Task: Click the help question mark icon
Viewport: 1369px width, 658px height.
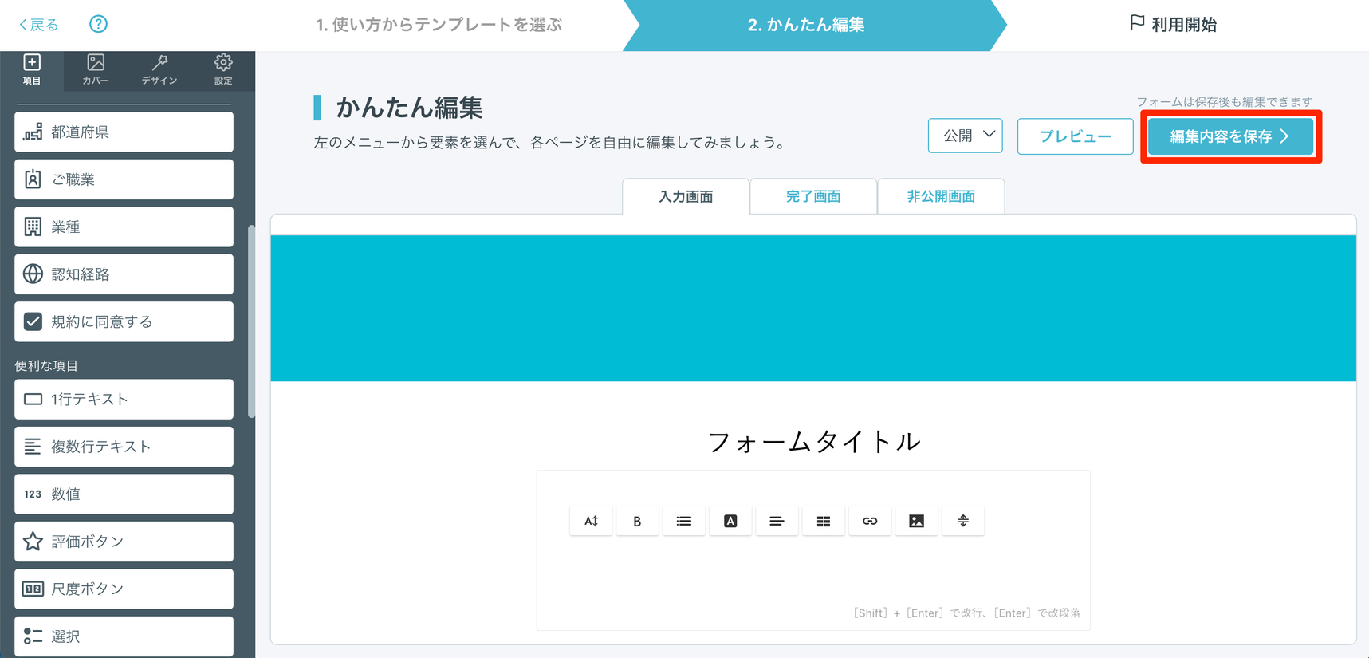Action: [x=98, y=24]
